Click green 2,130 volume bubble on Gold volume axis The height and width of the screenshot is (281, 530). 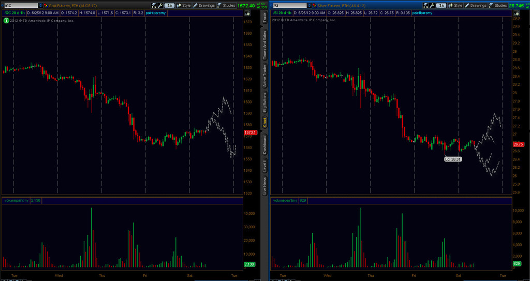point(250,264)
